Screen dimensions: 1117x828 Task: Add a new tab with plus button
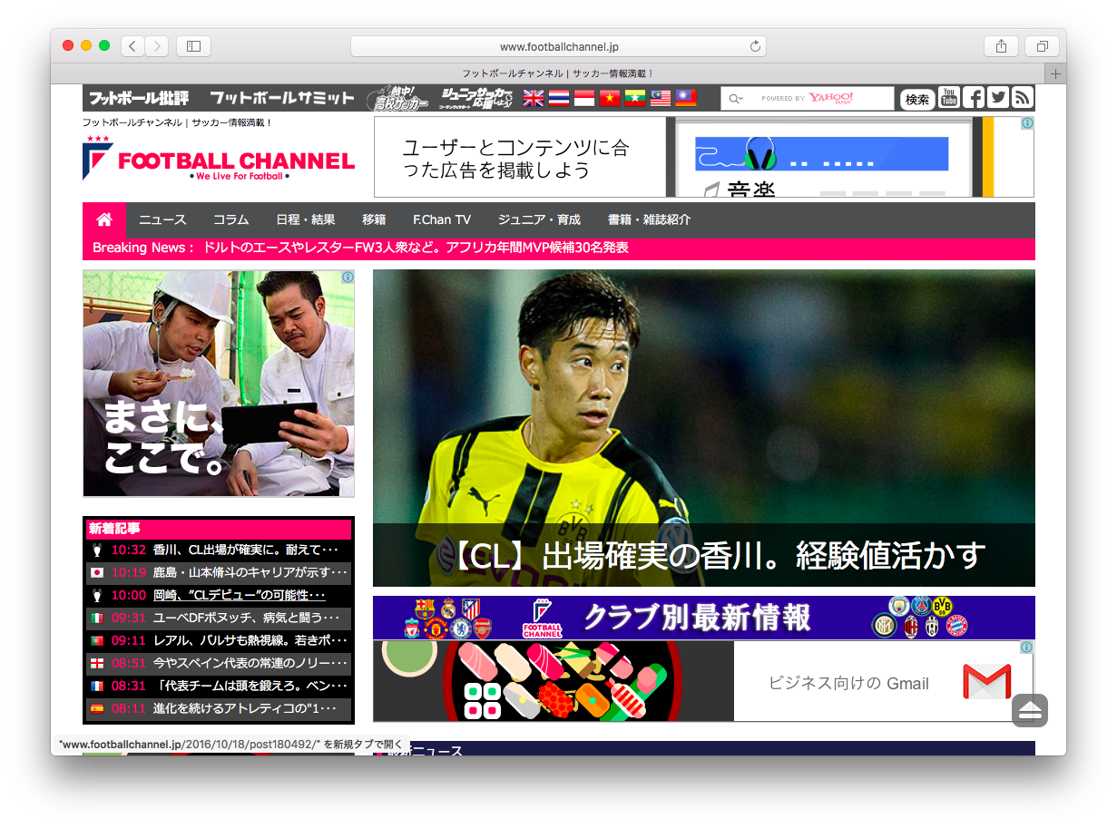coord(1055,73)
